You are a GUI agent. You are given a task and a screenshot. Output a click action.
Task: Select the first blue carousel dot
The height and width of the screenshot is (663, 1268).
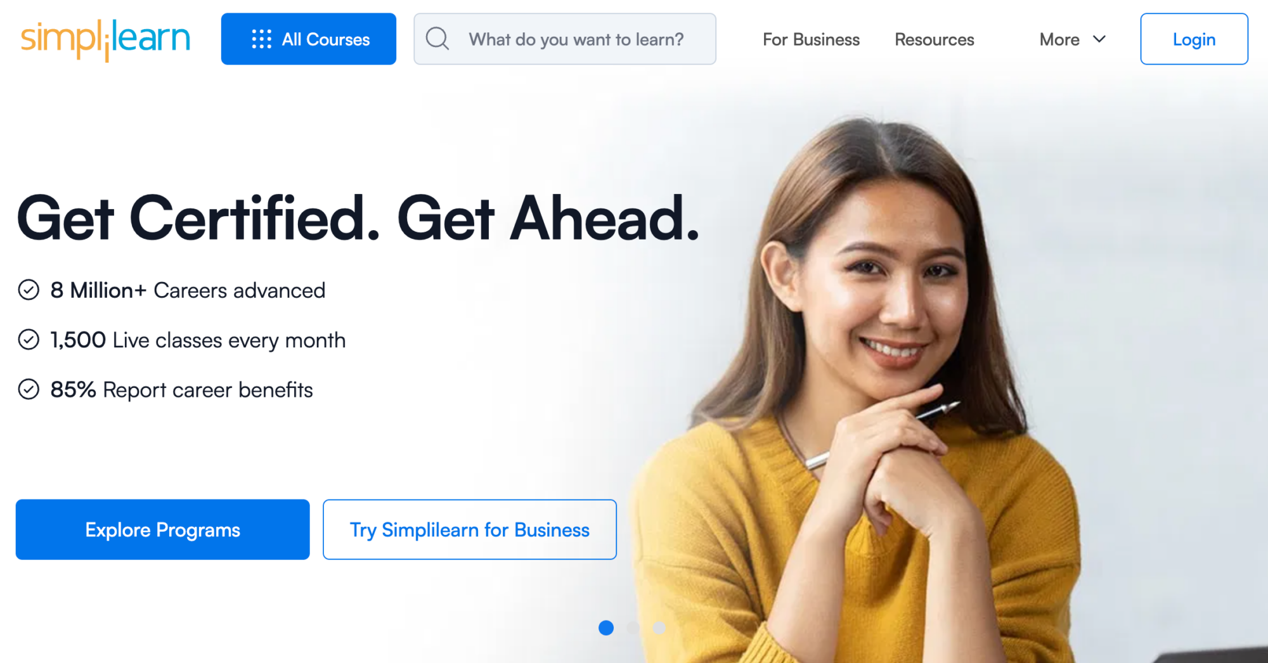coord(606,628)
